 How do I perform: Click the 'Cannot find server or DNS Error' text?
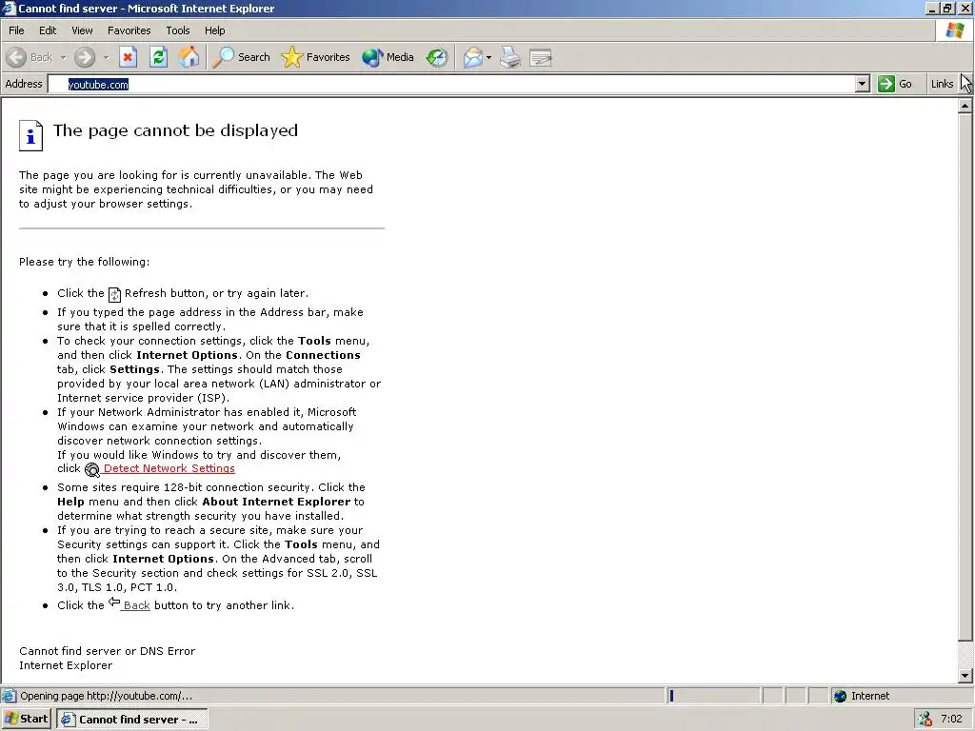pyautogui.click(x=107, y=651)
